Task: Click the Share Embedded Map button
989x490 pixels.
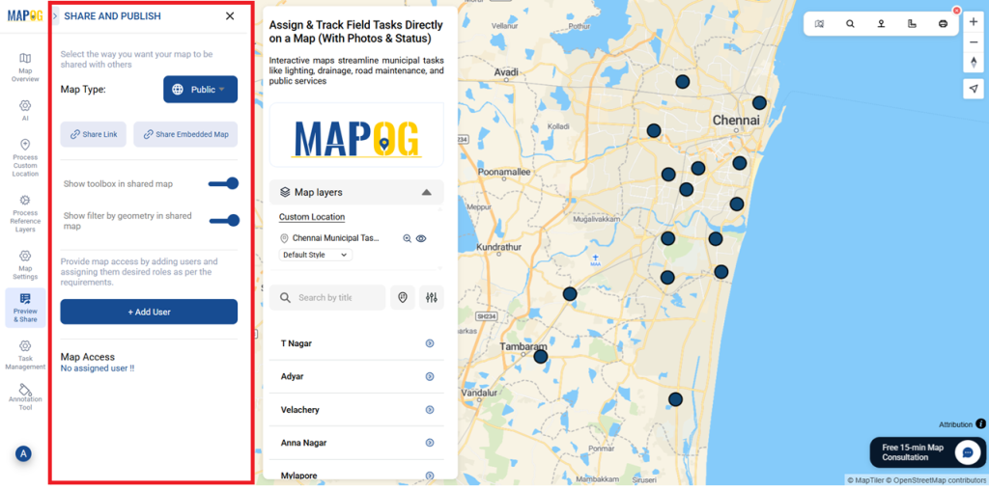Action: point(185,135)
